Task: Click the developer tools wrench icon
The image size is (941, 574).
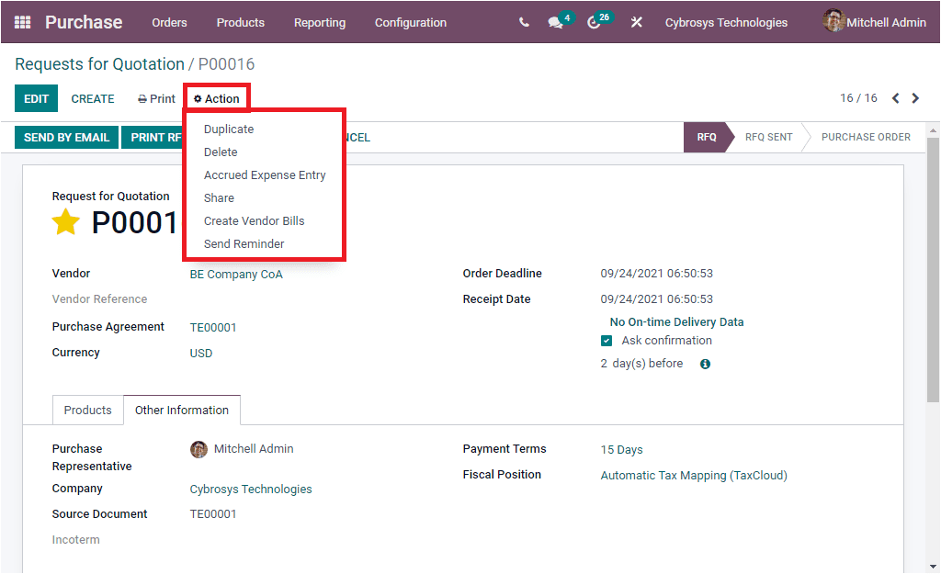Action: [x=636, y=22]
